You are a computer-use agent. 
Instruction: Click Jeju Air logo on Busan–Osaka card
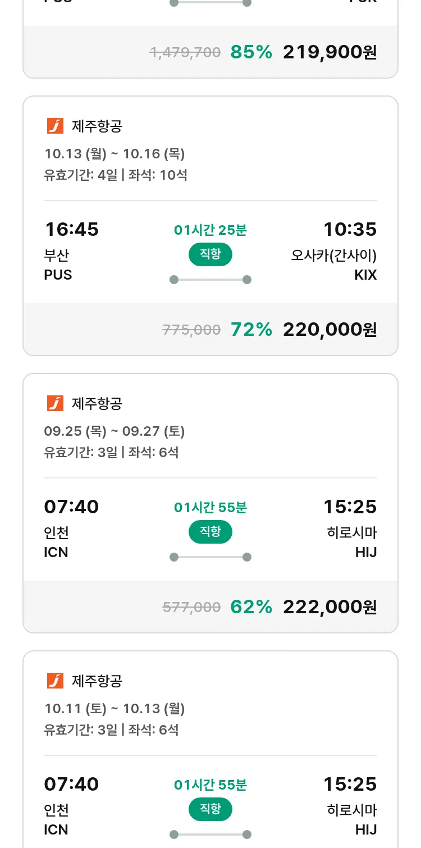[55, 126]
